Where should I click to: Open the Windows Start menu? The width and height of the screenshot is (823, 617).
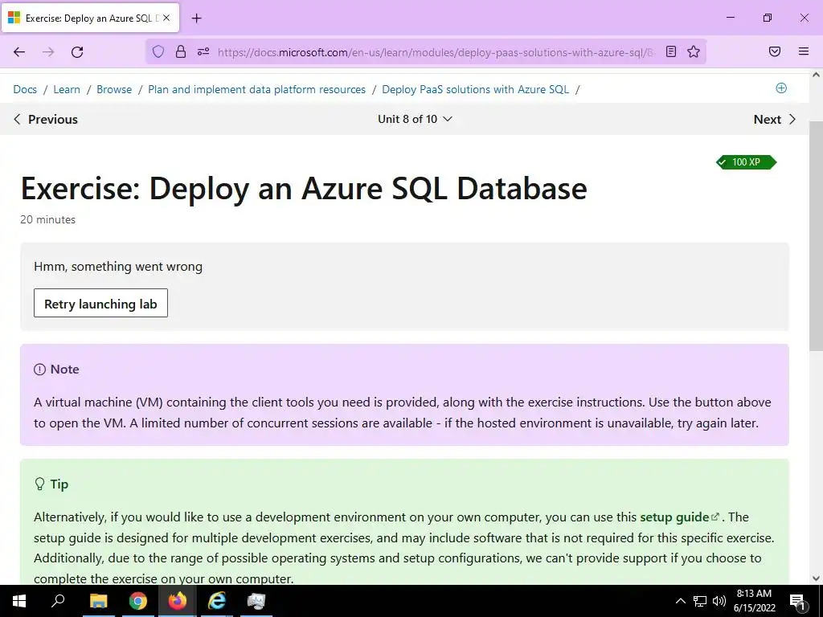(x=19, y=601)
